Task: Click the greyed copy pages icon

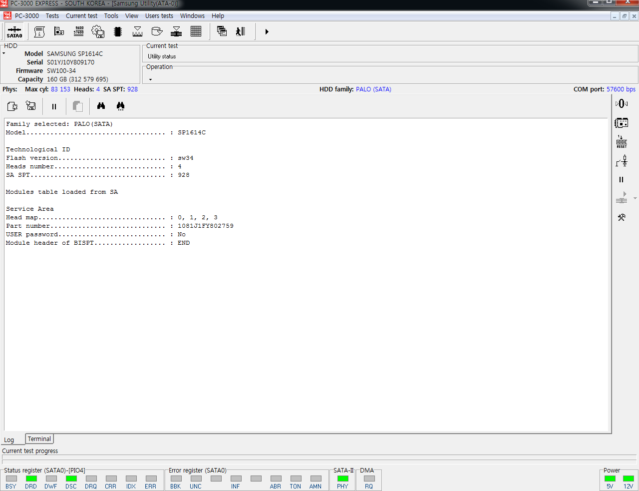Action: 77,106
